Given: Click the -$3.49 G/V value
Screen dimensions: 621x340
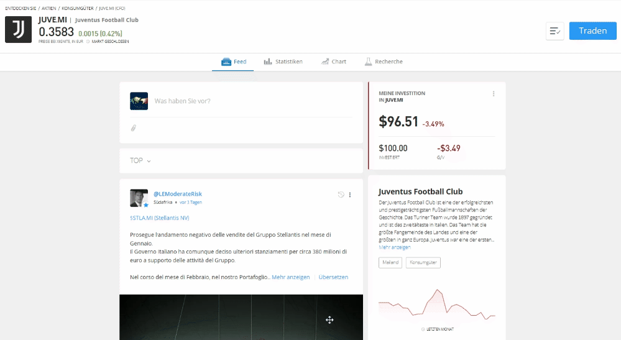Looking at the screenshot, I should (449, 148).
